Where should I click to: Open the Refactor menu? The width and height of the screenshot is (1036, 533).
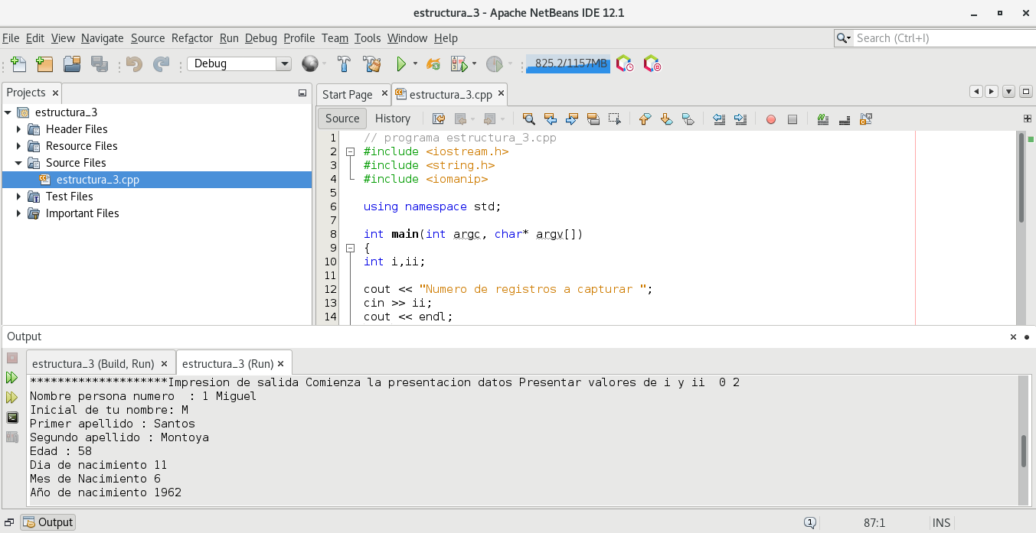click(x=192, y=38)
